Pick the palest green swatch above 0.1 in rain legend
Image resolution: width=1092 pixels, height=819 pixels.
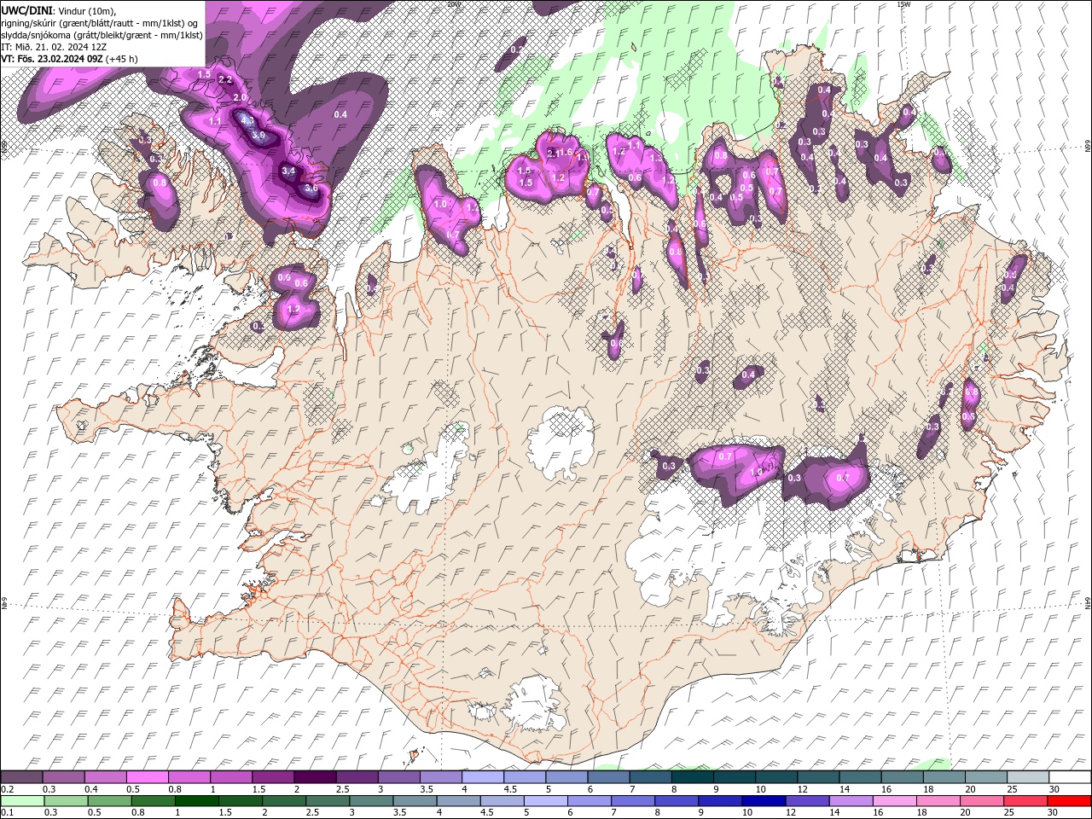pyautogui.click(x=21, y=801)
